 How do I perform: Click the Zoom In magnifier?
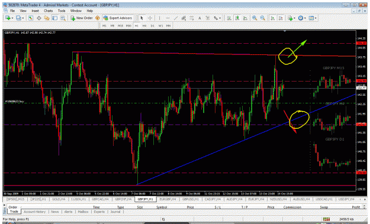pos(255,18)
